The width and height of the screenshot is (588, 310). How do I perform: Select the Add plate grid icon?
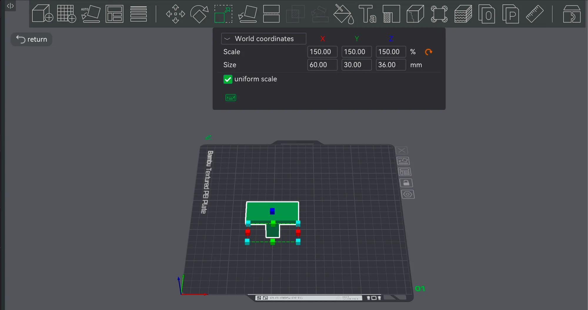tap(66, 14)
